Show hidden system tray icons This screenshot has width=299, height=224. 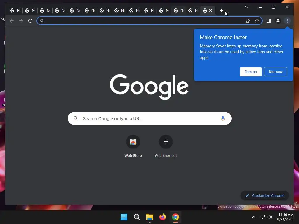coord(254,217)
